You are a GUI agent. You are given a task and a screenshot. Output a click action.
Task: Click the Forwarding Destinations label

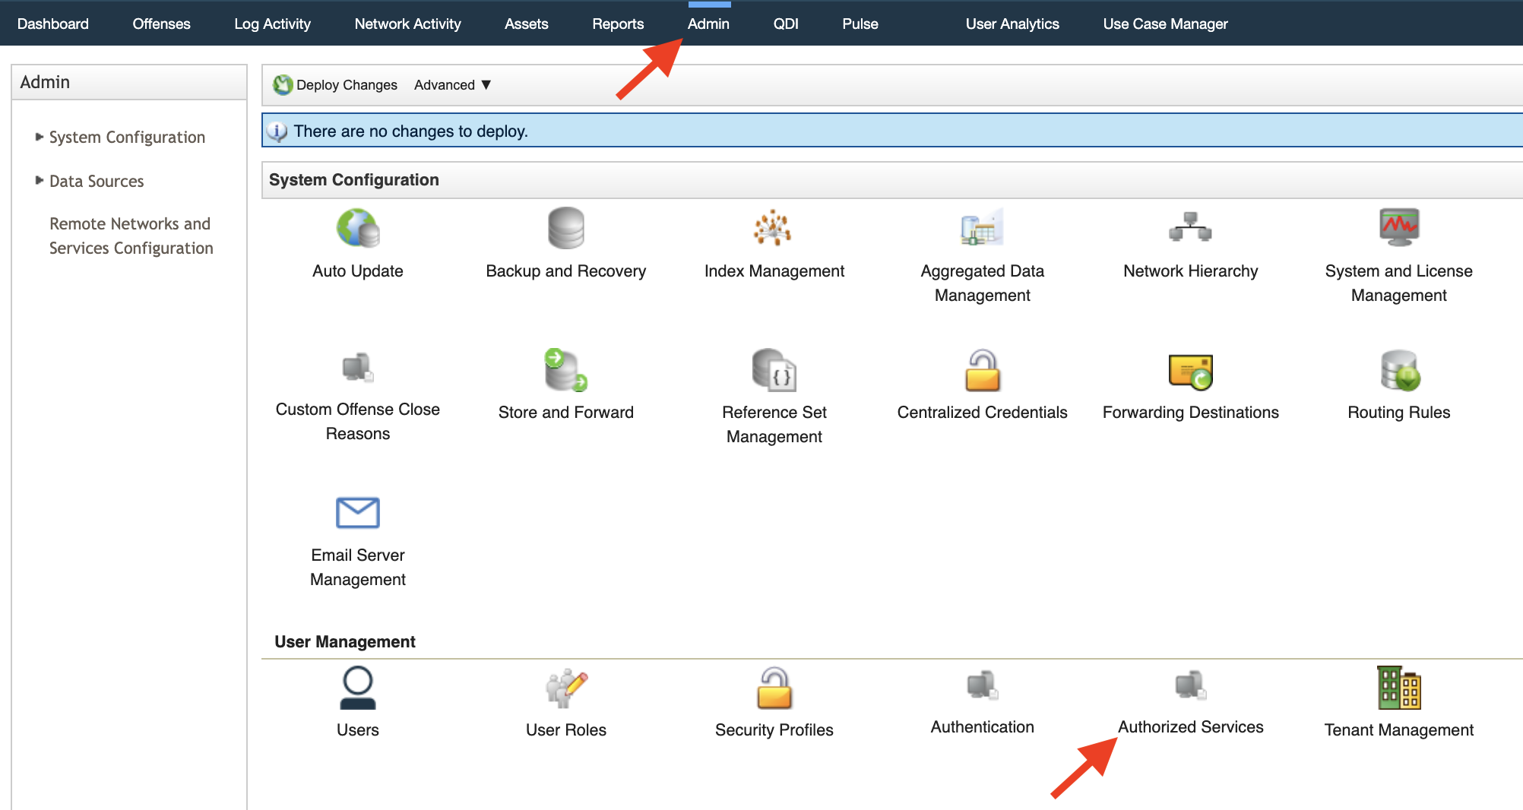pos(1190,412)
